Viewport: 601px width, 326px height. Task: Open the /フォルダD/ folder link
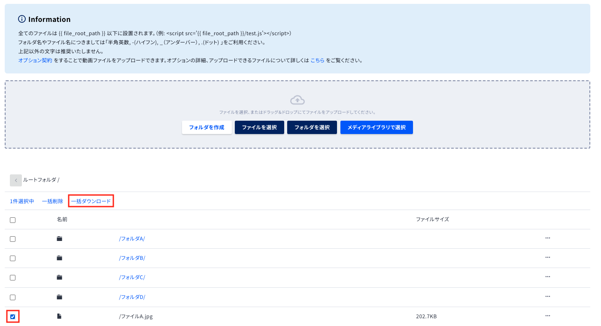click(132, 297)
